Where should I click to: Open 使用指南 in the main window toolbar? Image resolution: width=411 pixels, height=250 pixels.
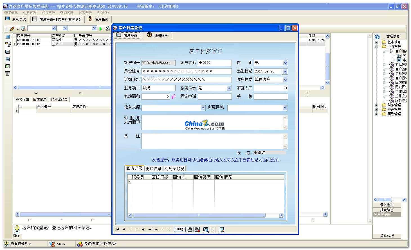pyautogui.click(x=98, y=19)
